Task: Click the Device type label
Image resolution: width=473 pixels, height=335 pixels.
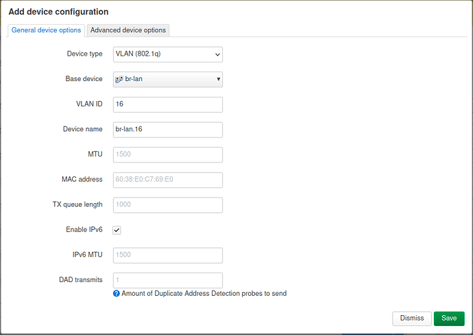Action: point(84,54)
